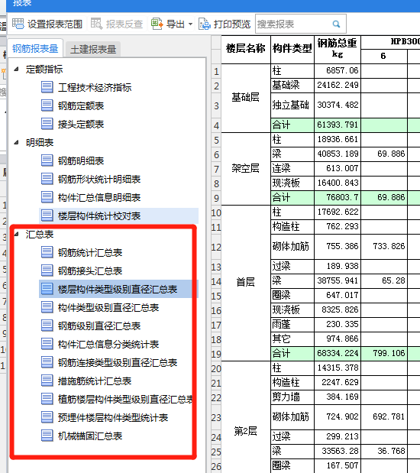420x473 pixels.
Task: Click the 钢筋总重 kg column header
Action: (x=337, y=49)
